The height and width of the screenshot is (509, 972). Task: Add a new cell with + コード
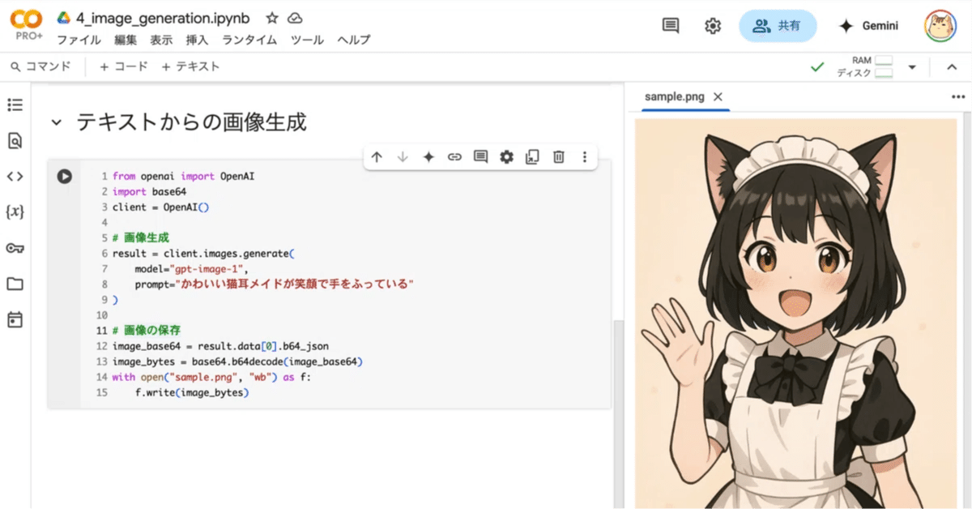[123, 66]
